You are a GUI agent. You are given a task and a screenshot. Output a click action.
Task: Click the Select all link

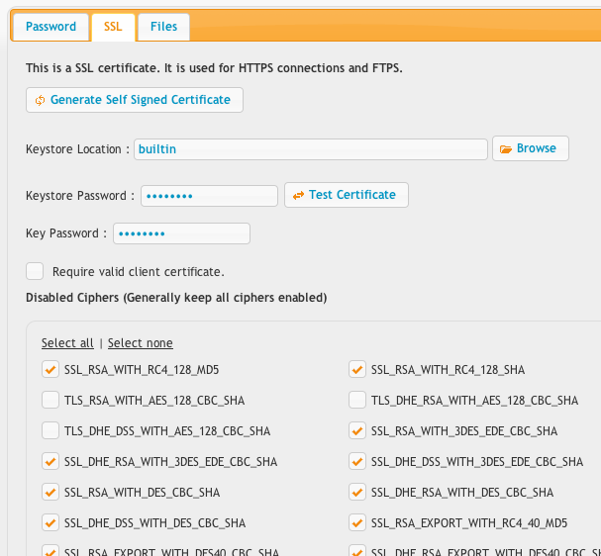pyautogui.click(x=67, y=343)
